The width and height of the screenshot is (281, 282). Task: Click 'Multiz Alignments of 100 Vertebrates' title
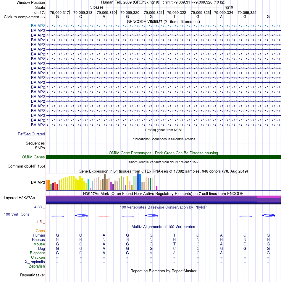[x=163, y=227]
